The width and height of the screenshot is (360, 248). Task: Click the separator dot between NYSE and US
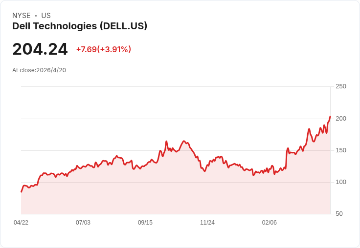coord(36,16)
